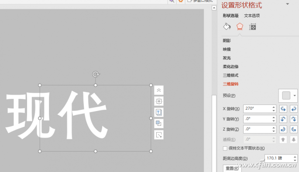
Task: Select the Effects pentagon icon tab
Action: point(240,27)
